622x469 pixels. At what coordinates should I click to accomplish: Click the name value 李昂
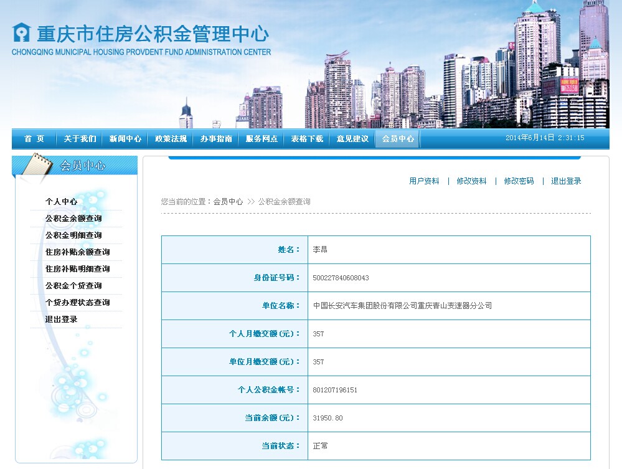[320, 250]
